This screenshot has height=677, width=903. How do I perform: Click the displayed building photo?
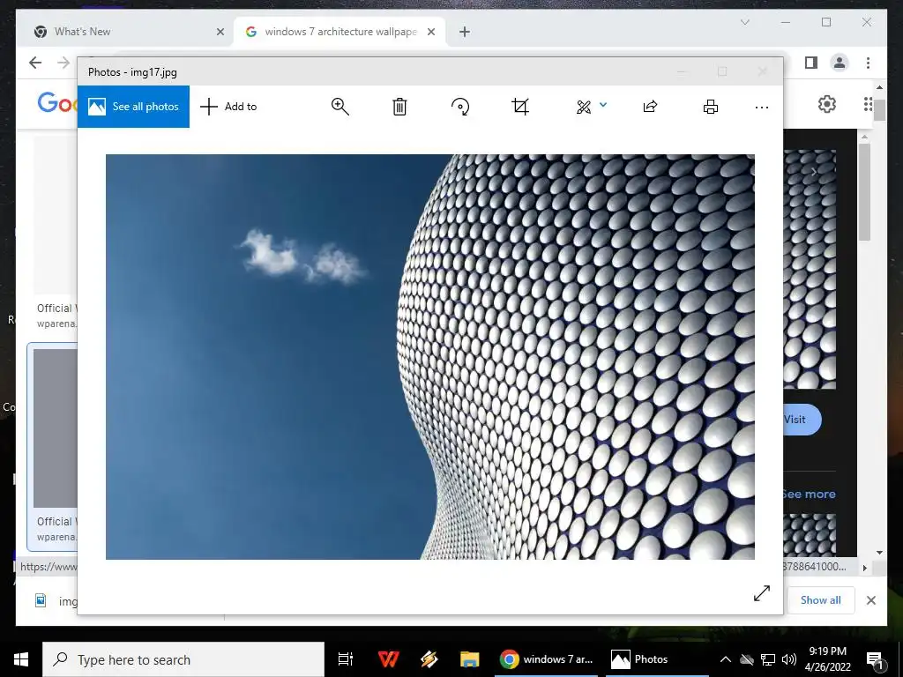pos(430,357)
